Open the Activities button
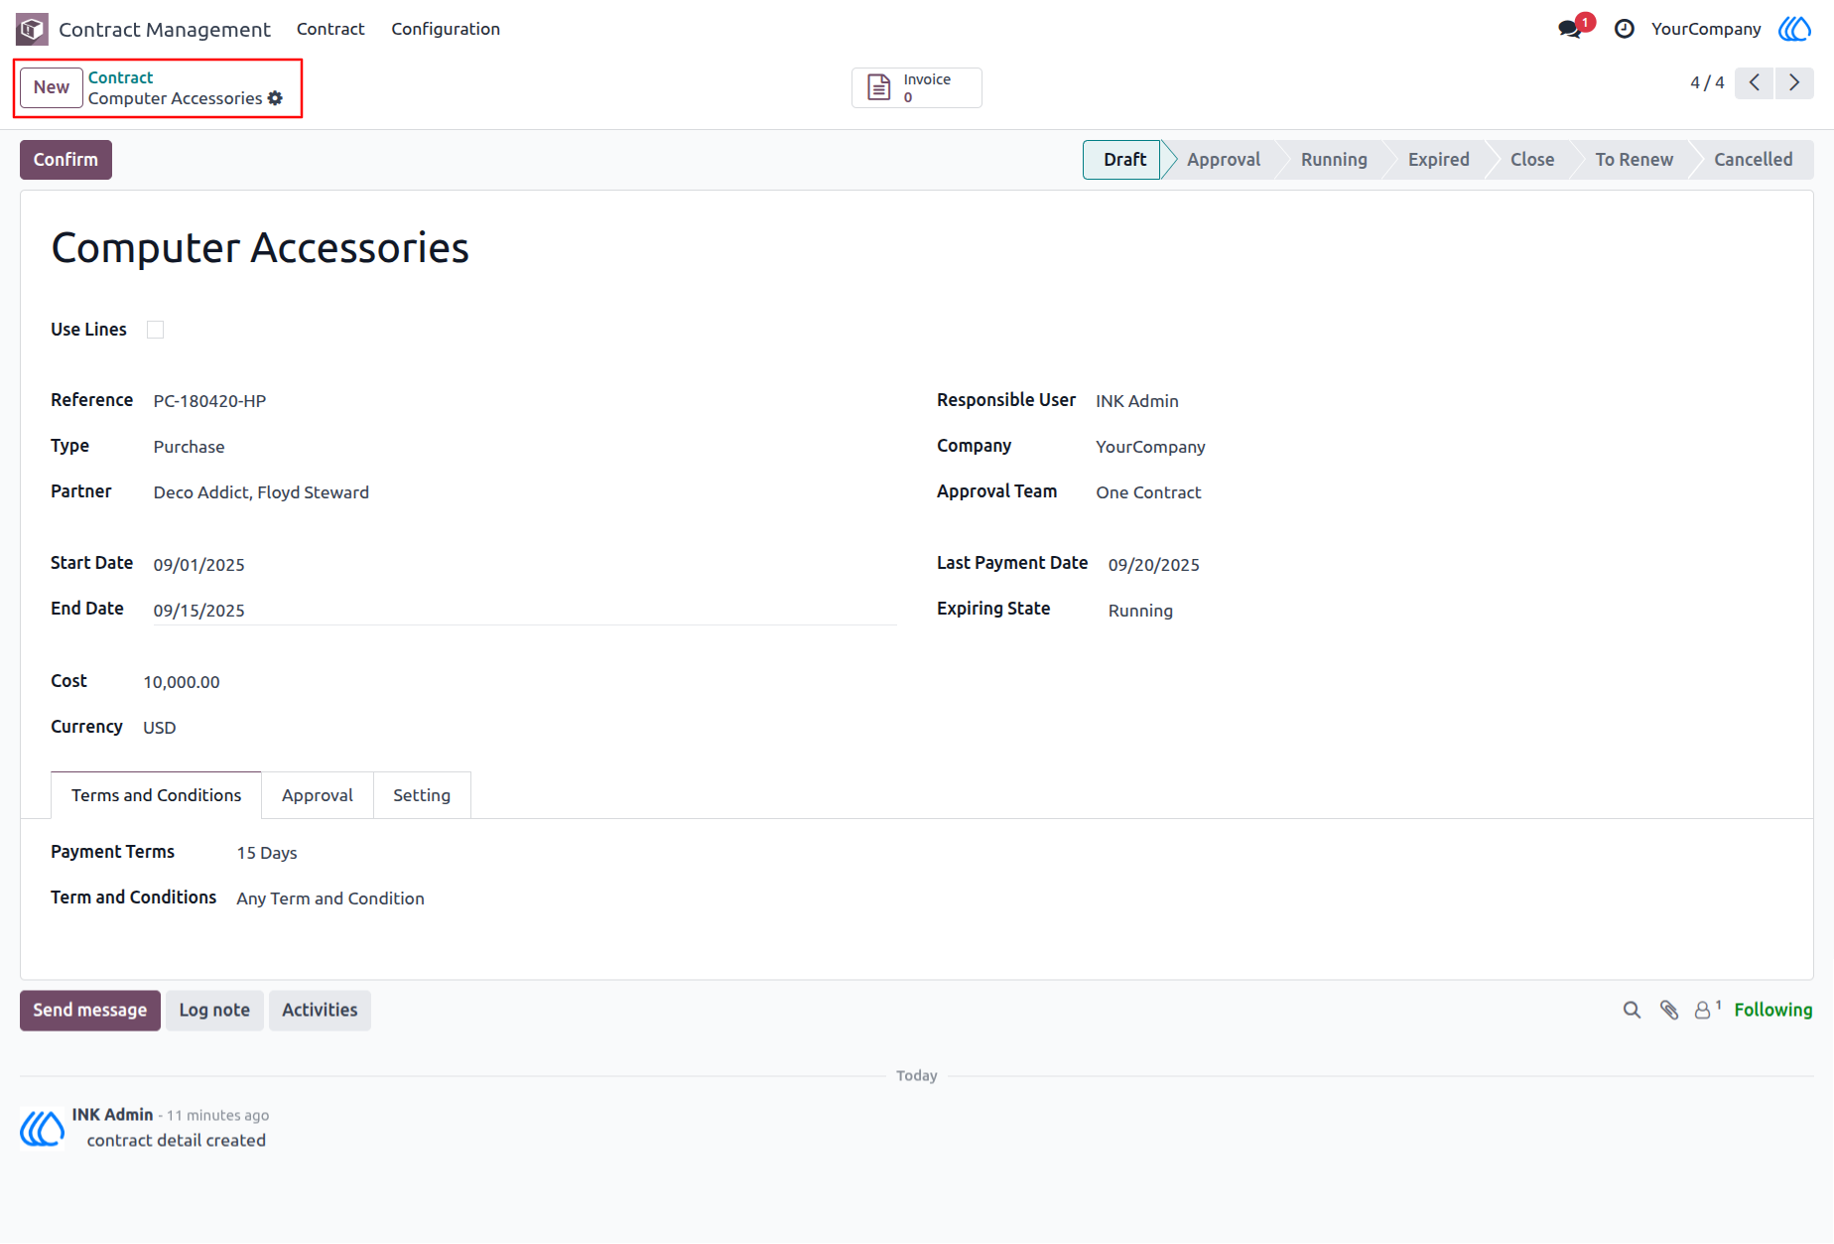Screen dimensions: 1834x1244 click(320, 1010)
